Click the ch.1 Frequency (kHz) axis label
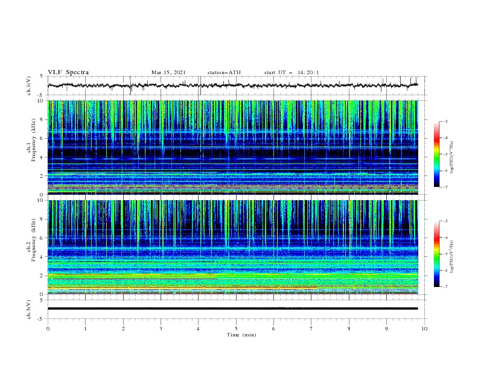 (x=31, y=139)
